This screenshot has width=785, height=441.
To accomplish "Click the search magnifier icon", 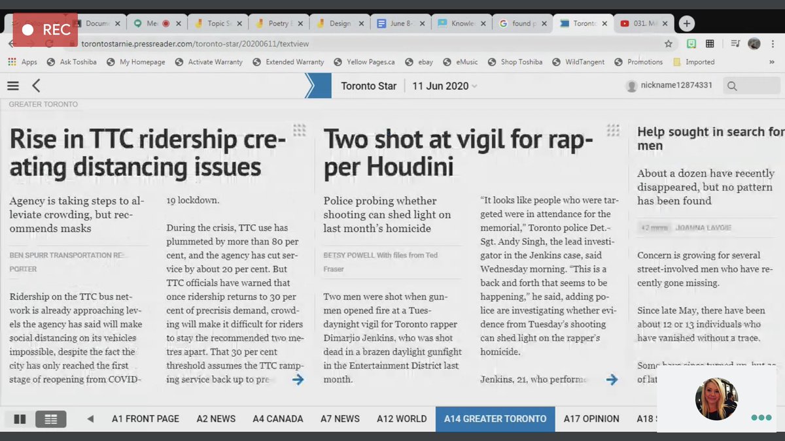I will click(732, 86).
